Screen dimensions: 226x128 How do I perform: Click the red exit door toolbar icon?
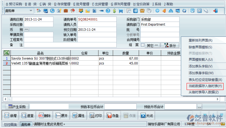(x=216, y=11)
